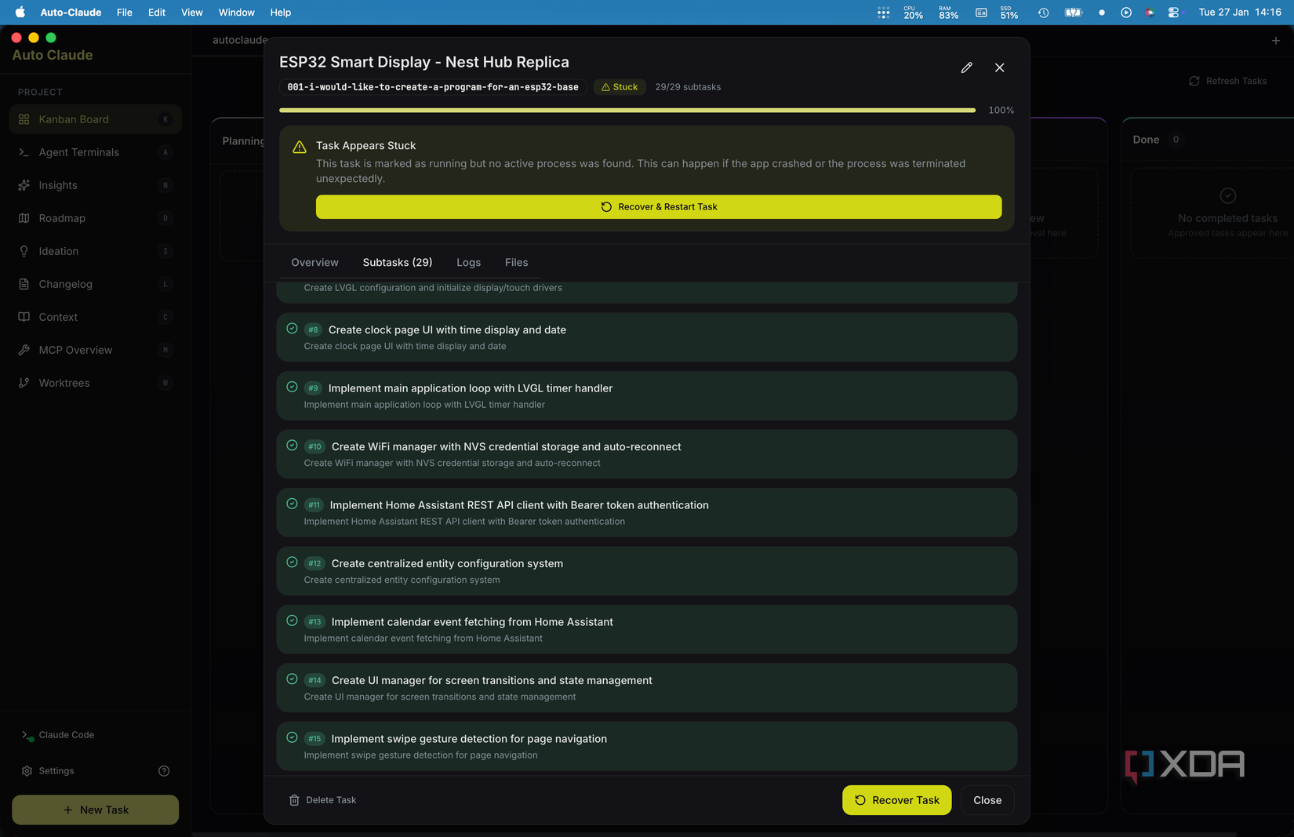Click the task progress bar
This screenshot has height=837, width=1294.
[627, 111]
